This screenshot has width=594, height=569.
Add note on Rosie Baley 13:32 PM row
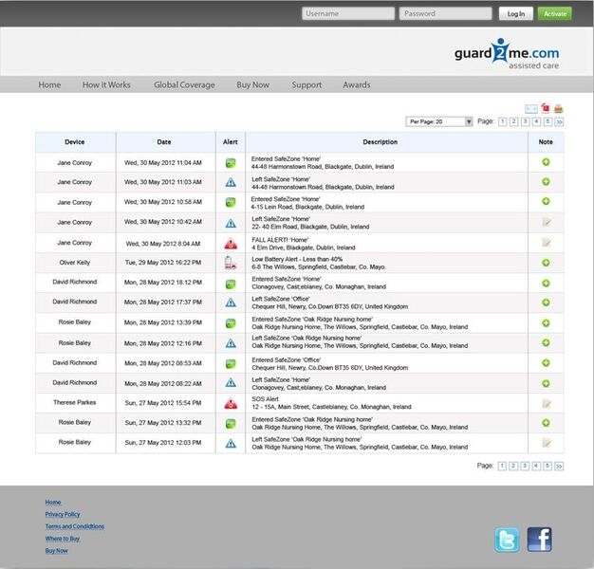[546, 423]
